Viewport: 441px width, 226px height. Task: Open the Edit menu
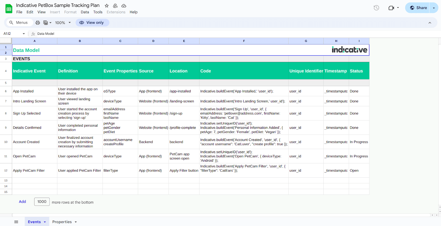(x=30, y=12)
